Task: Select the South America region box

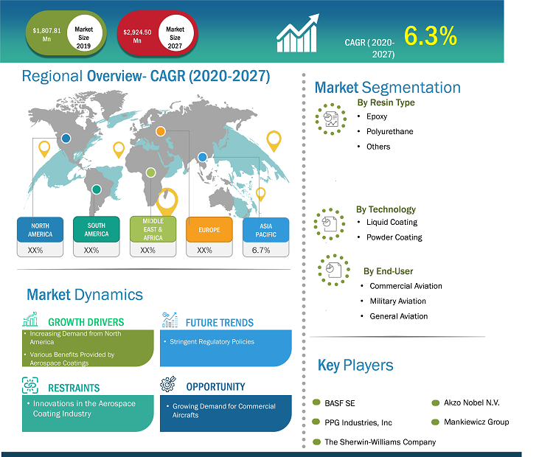Action: click(97, 237)
